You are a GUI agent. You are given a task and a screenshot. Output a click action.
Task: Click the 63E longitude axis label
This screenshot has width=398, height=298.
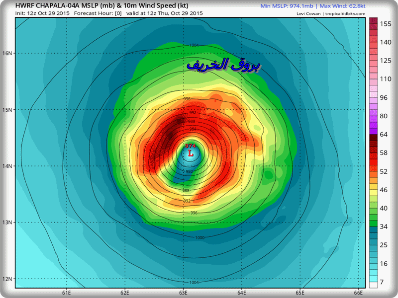(x=183, y=293)
